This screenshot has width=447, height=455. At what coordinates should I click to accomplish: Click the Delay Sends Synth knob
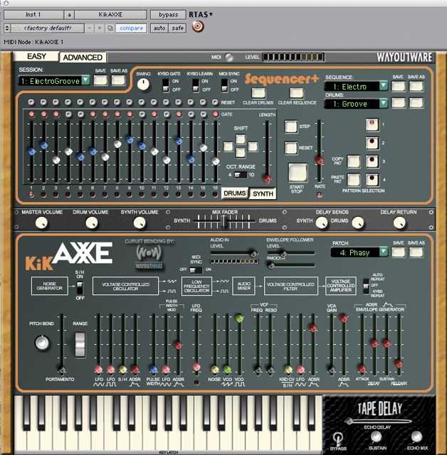[x=322, y=223]
